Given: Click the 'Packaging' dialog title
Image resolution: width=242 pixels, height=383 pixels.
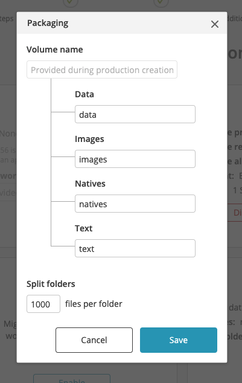Looking at the screenshot, I should [x=48, y=23].
